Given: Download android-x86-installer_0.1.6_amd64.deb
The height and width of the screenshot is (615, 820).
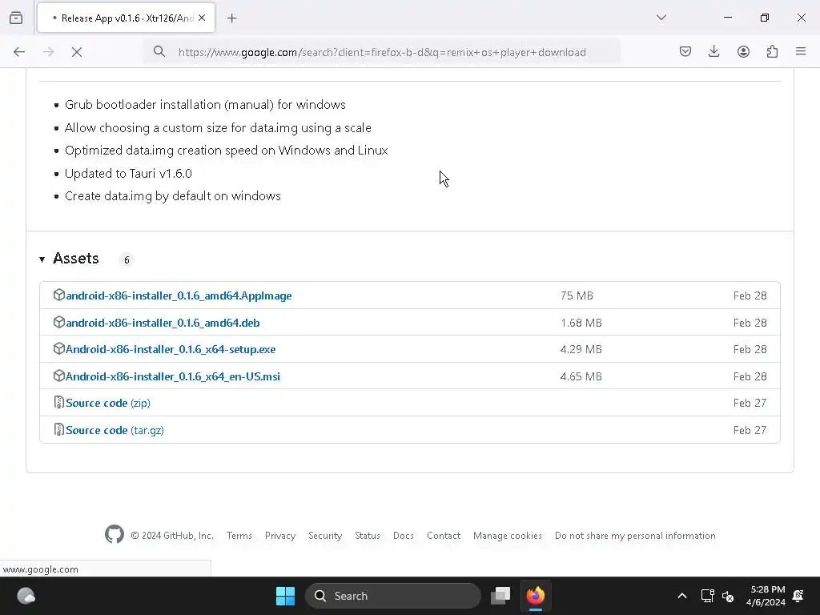Looking at the screenshot, I should pyautogui.click(x=163, y=323).
